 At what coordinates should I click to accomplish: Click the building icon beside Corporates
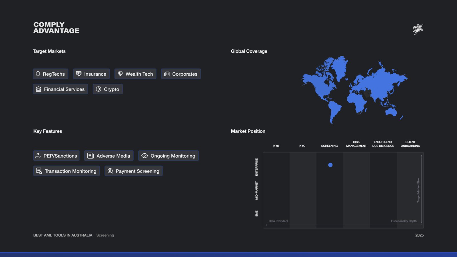(167, 74)
